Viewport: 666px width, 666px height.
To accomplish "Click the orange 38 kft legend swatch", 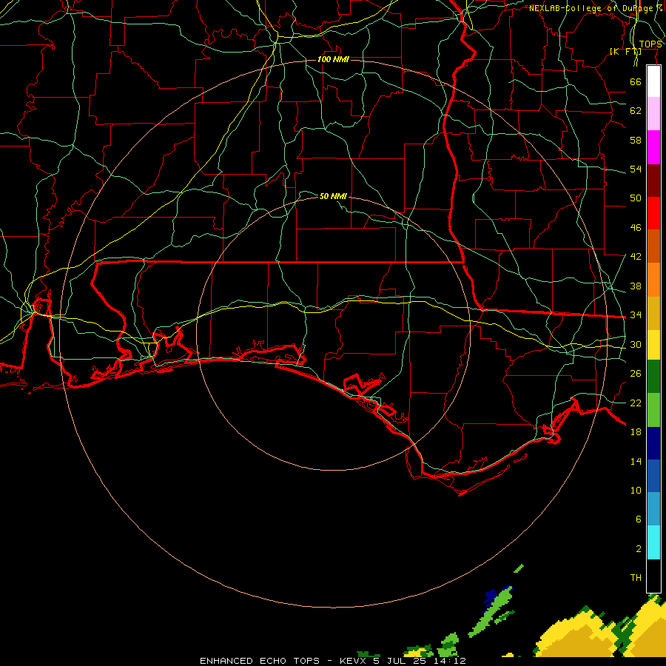I will [653, 280].
